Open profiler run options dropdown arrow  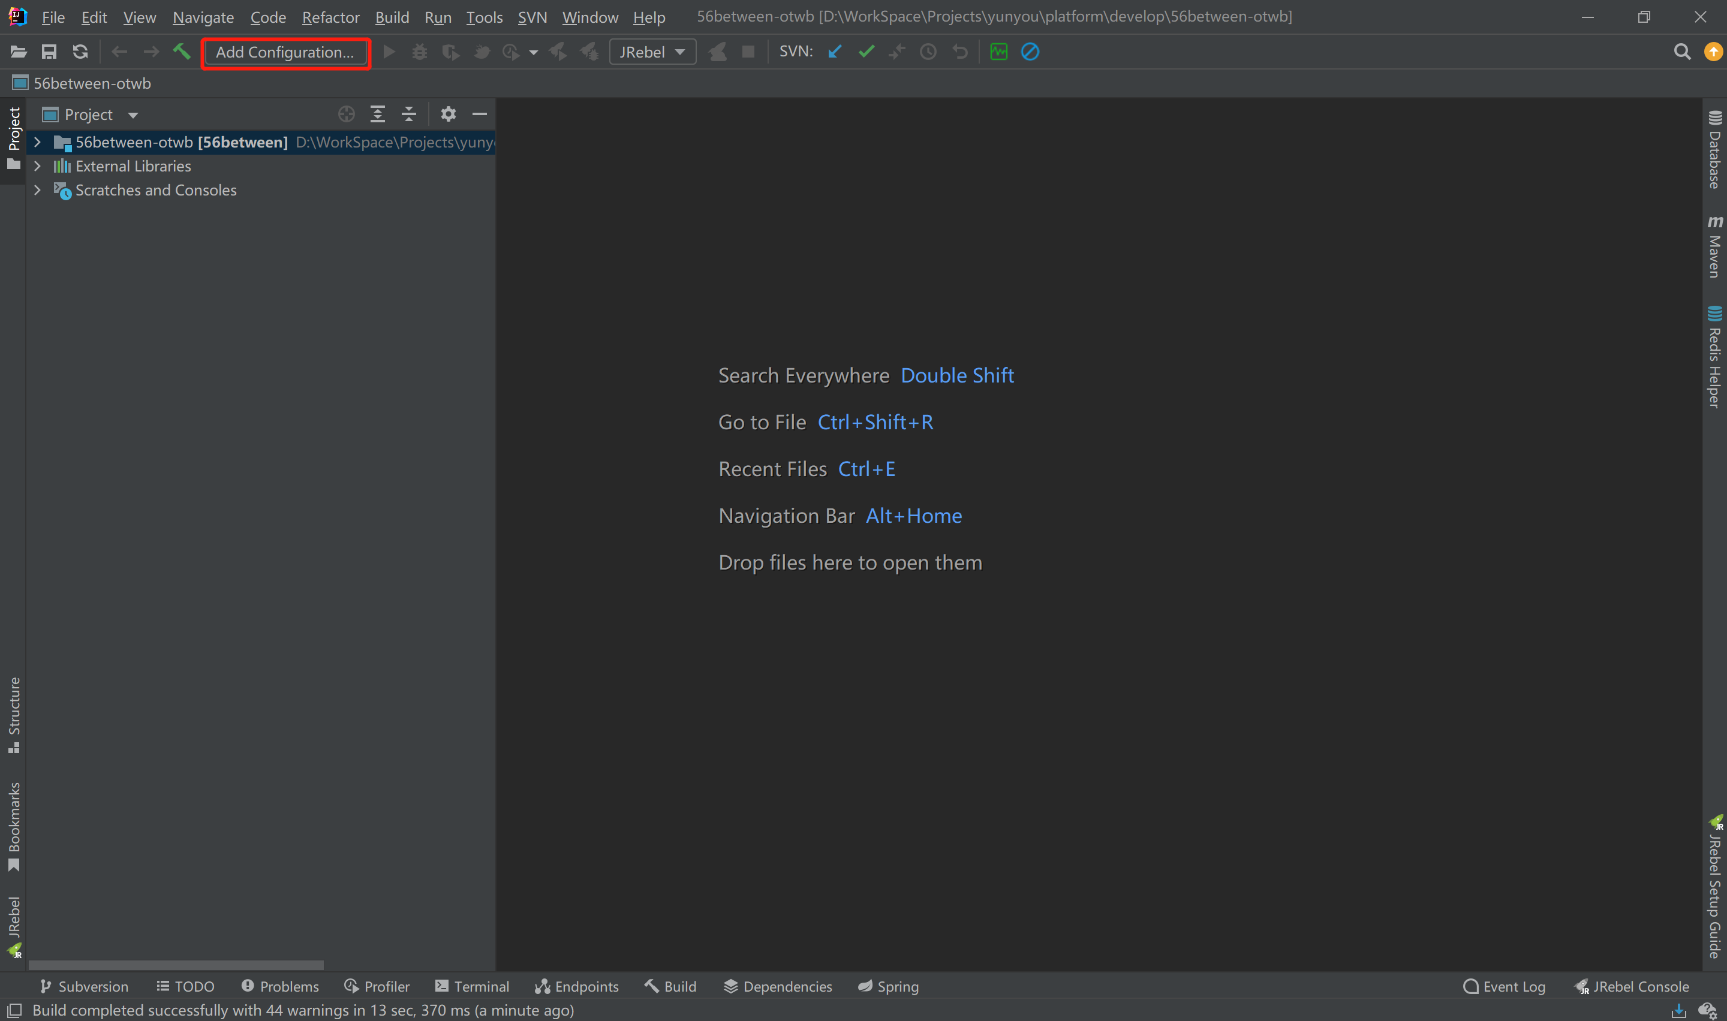pos(533,52)
